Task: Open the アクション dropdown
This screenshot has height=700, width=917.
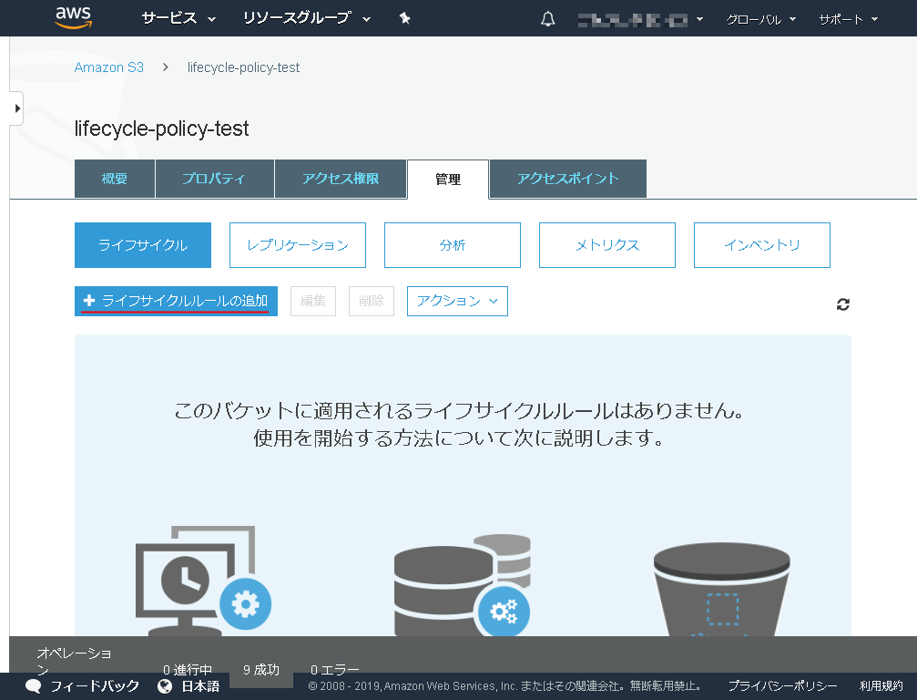Action: tap(457, 301)
